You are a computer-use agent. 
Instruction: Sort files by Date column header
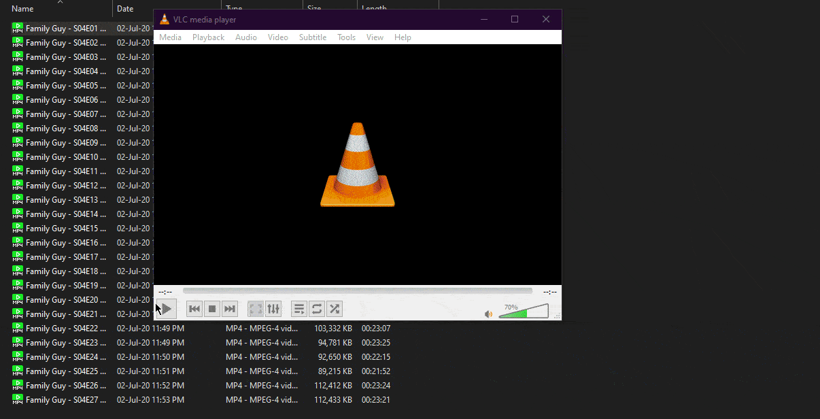tap(125, 9)
